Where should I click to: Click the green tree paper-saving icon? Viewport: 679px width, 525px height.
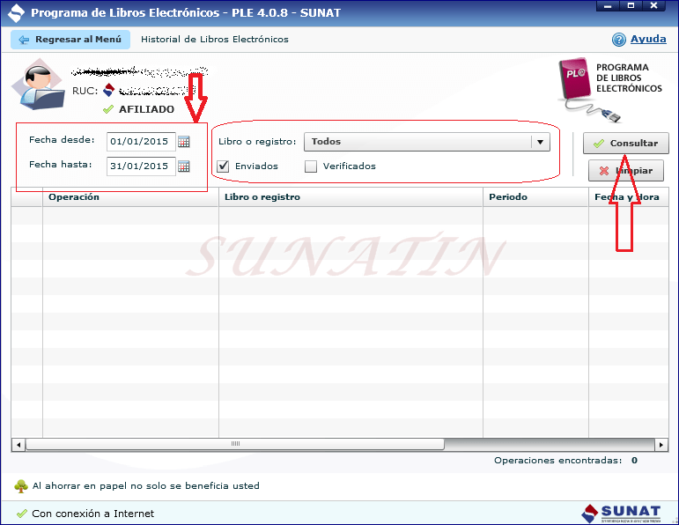[x=21, y=486]
